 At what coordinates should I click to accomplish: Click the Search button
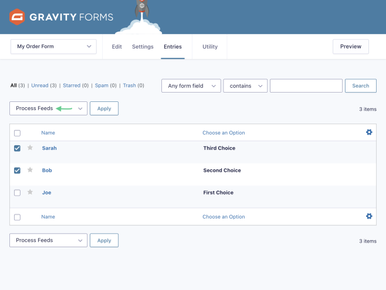coord(361,86)
